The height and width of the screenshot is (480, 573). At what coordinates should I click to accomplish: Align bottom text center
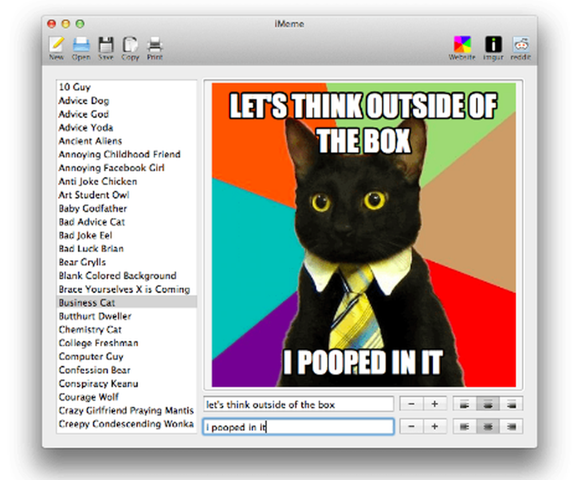pyautogui.click(x=488, y=426)
